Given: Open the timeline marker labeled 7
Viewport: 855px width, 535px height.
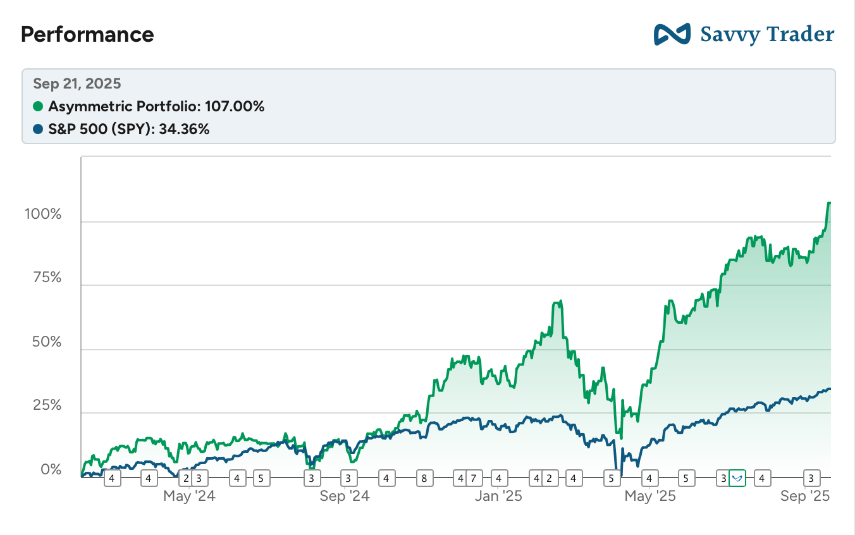Looking at the screenshot, I should [473, 478].
